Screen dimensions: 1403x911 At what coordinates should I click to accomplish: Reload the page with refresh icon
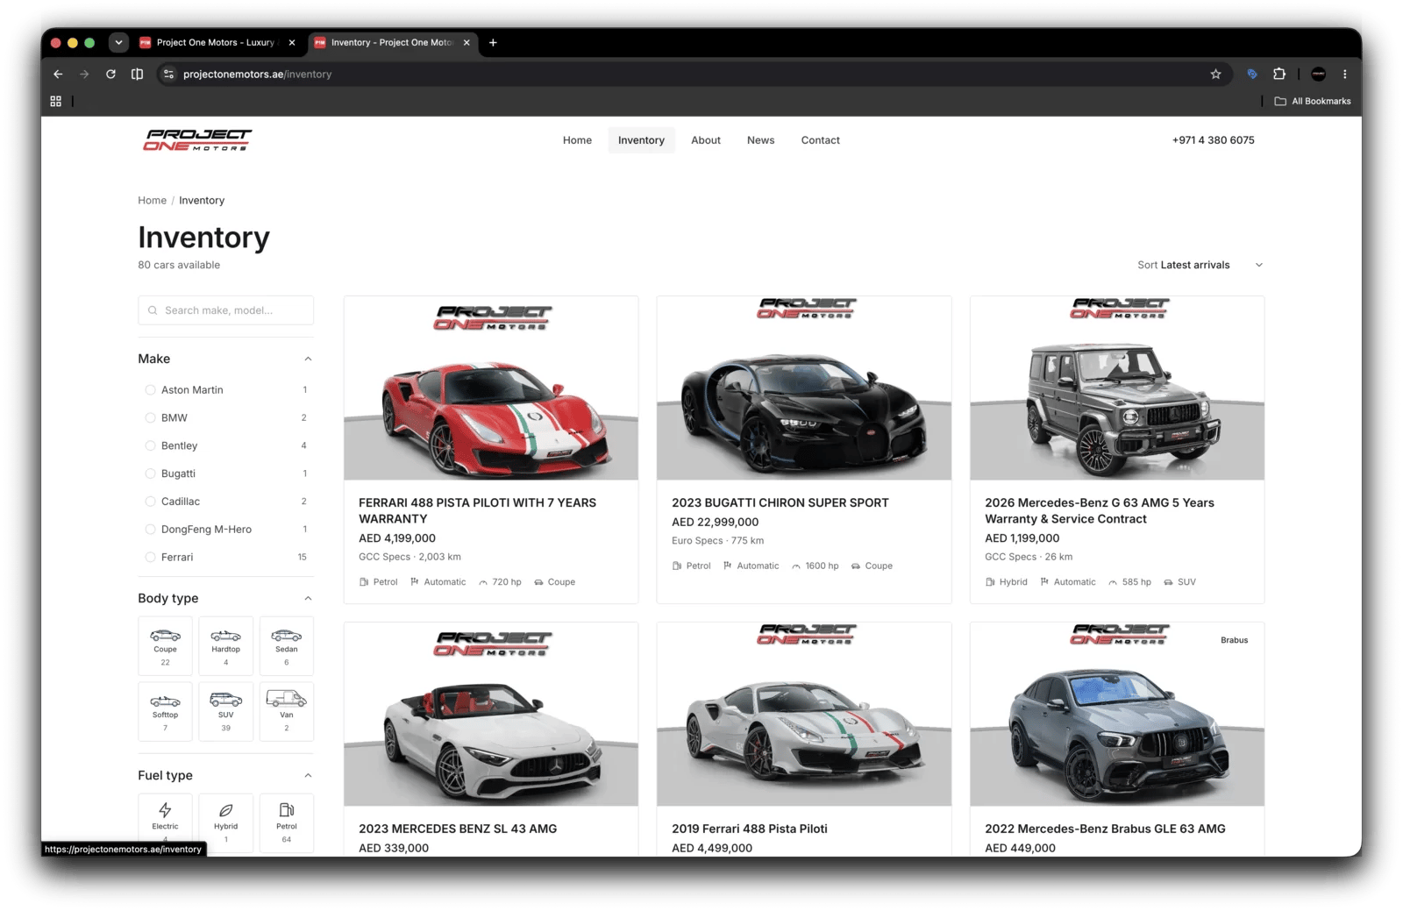[x=110, y=75]
